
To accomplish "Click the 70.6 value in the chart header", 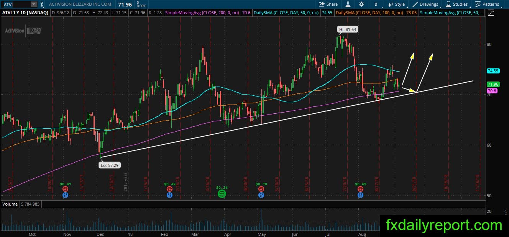I will pos(246,13).
